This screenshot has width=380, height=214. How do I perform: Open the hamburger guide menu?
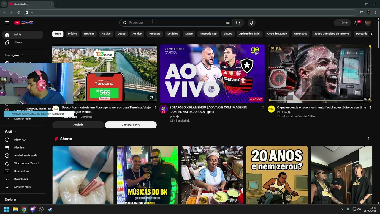7,23
